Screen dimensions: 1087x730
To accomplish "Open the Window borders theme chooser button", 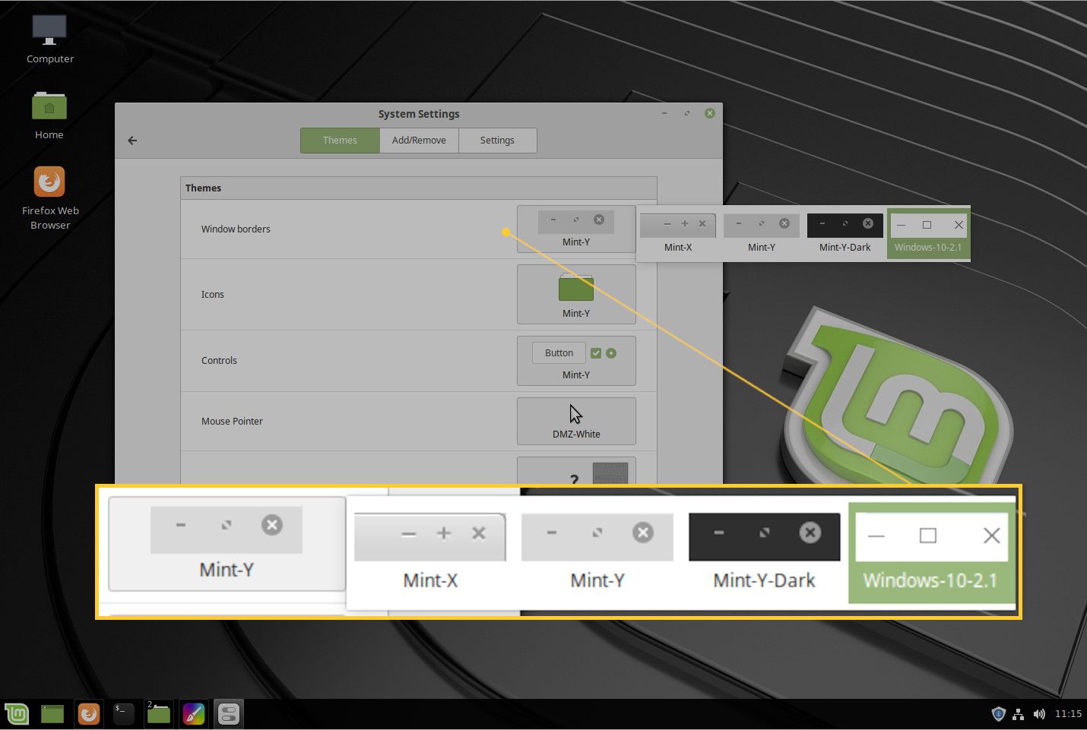I will 576,229.
